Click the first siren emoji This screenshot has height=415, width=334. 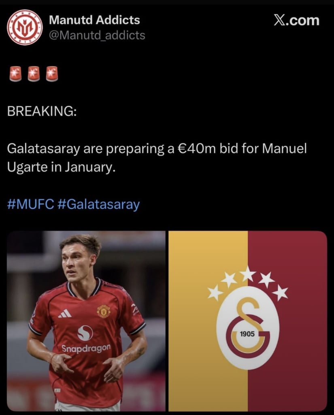[x=15, y=74]
